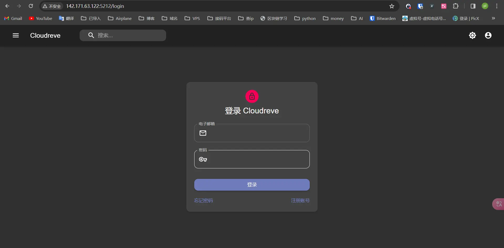Focus the 电子邮箱 email input
This screenshot has height=248, width=504.
point(252,133)
